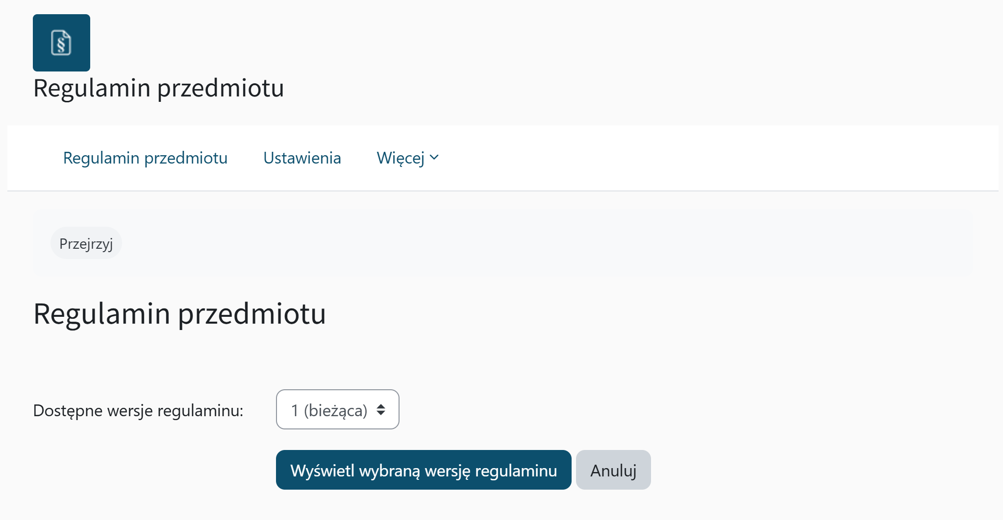This screenshot has width=1003, height=520.
Task: Click the large "Regulamin przedmiotu" heading above the form
Action: [179, 313]
